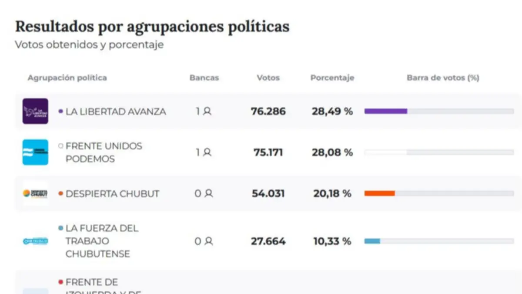Click seat icon for La Fuerza del Trabajo
This screenshot has width=522, height=294.
click(209, 241)
